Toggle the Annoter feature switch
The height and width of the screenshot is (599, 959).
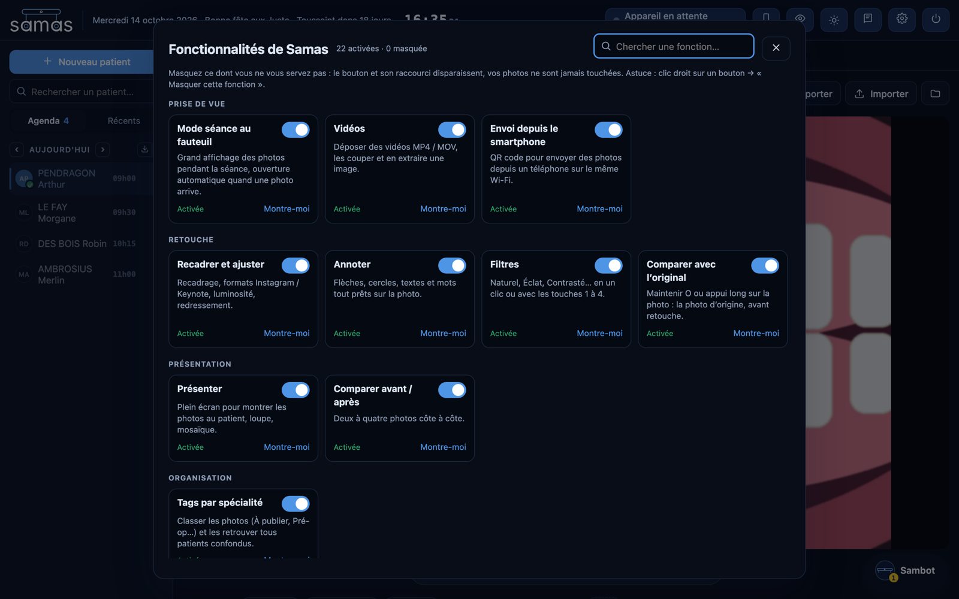click(x=452, y=265)
